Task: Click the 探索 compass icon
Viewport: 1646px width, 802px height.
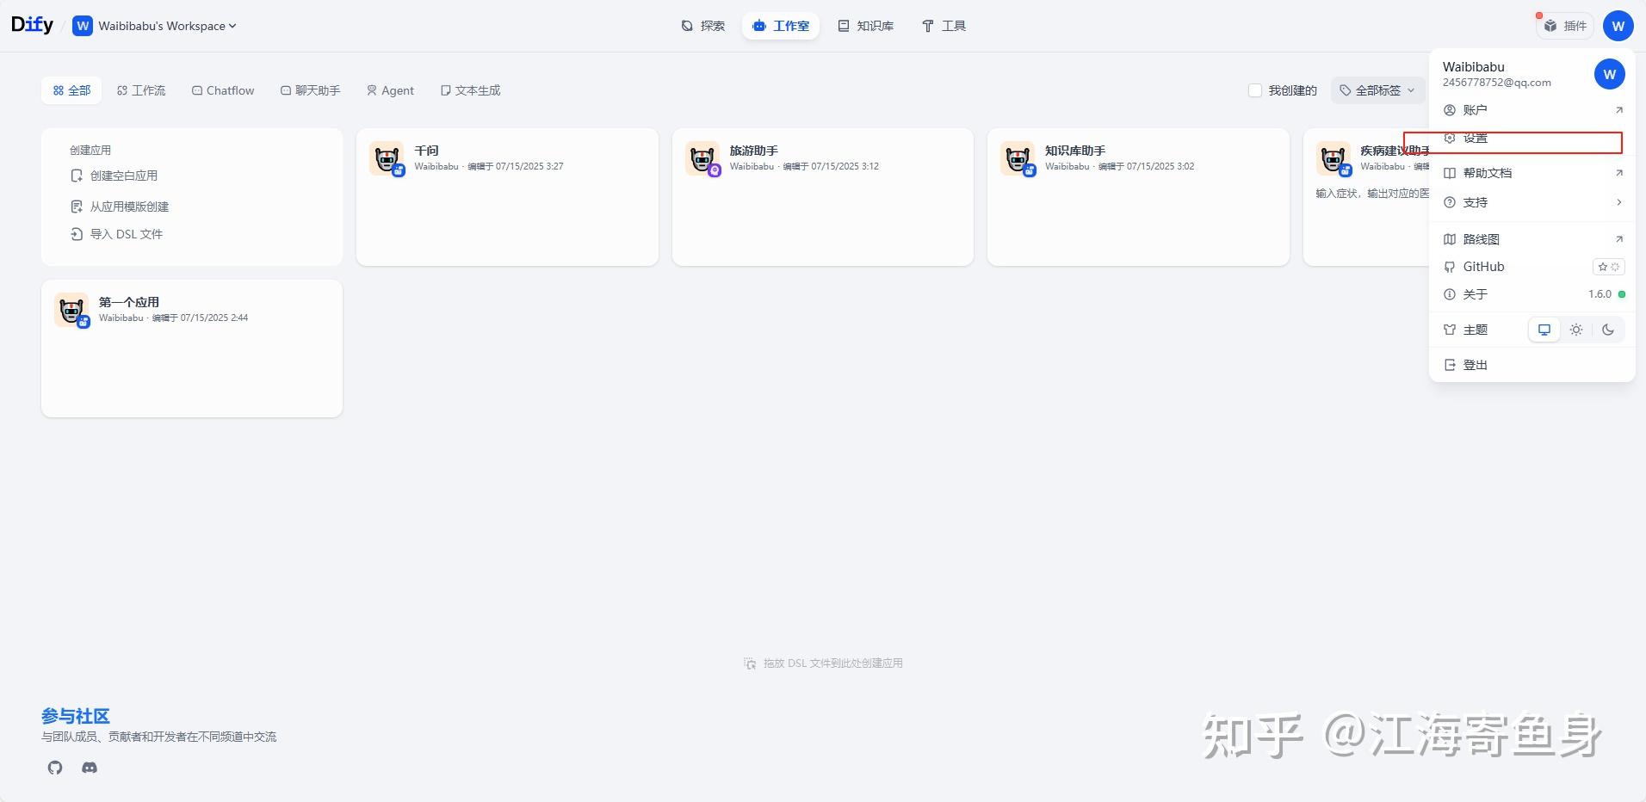Action: (684, 25)
